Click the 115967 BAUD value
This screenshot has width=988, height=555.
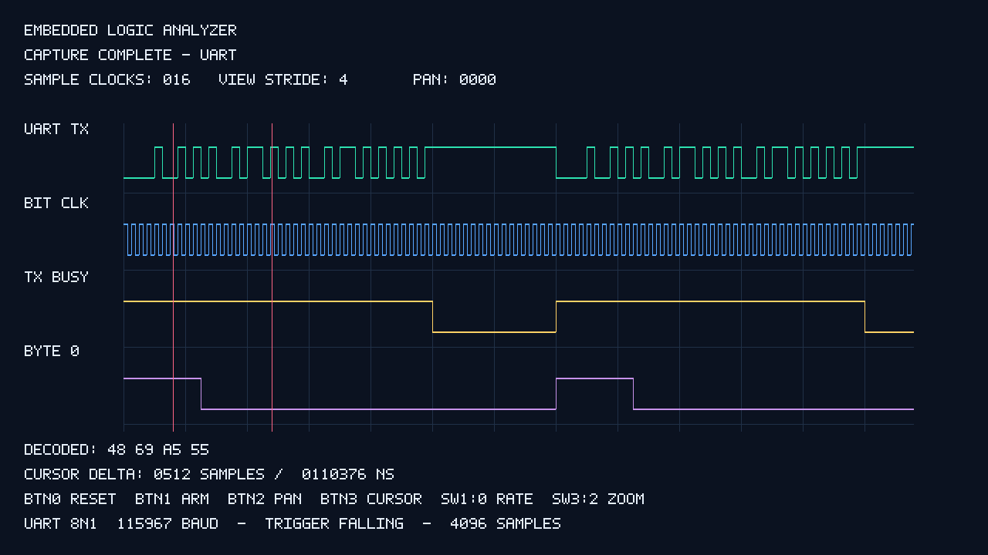click(167, 524)
